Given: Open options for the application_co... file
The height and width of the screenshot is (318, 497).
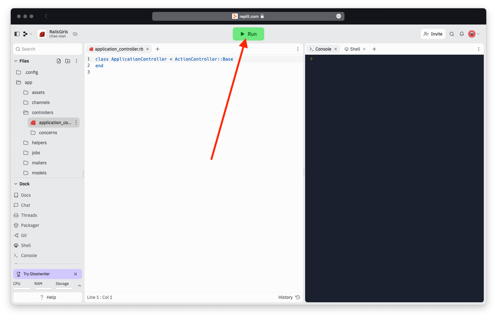Looking at the screenshot, I should (x=76, y=123).
